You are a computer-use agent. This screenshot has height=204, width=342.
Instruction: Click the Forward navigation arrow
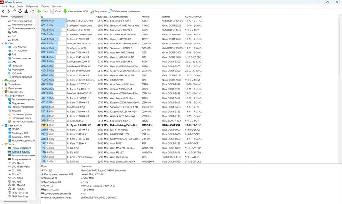point(9,11)
